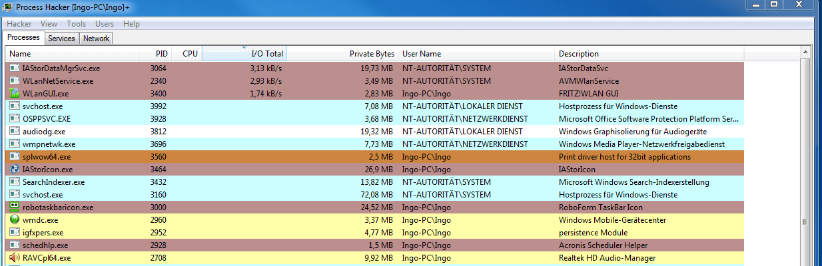Click the WLanNetService.exe process icon
Viewport: 822px width, 266px height.
pyautogui.click(x=15, y=80)
